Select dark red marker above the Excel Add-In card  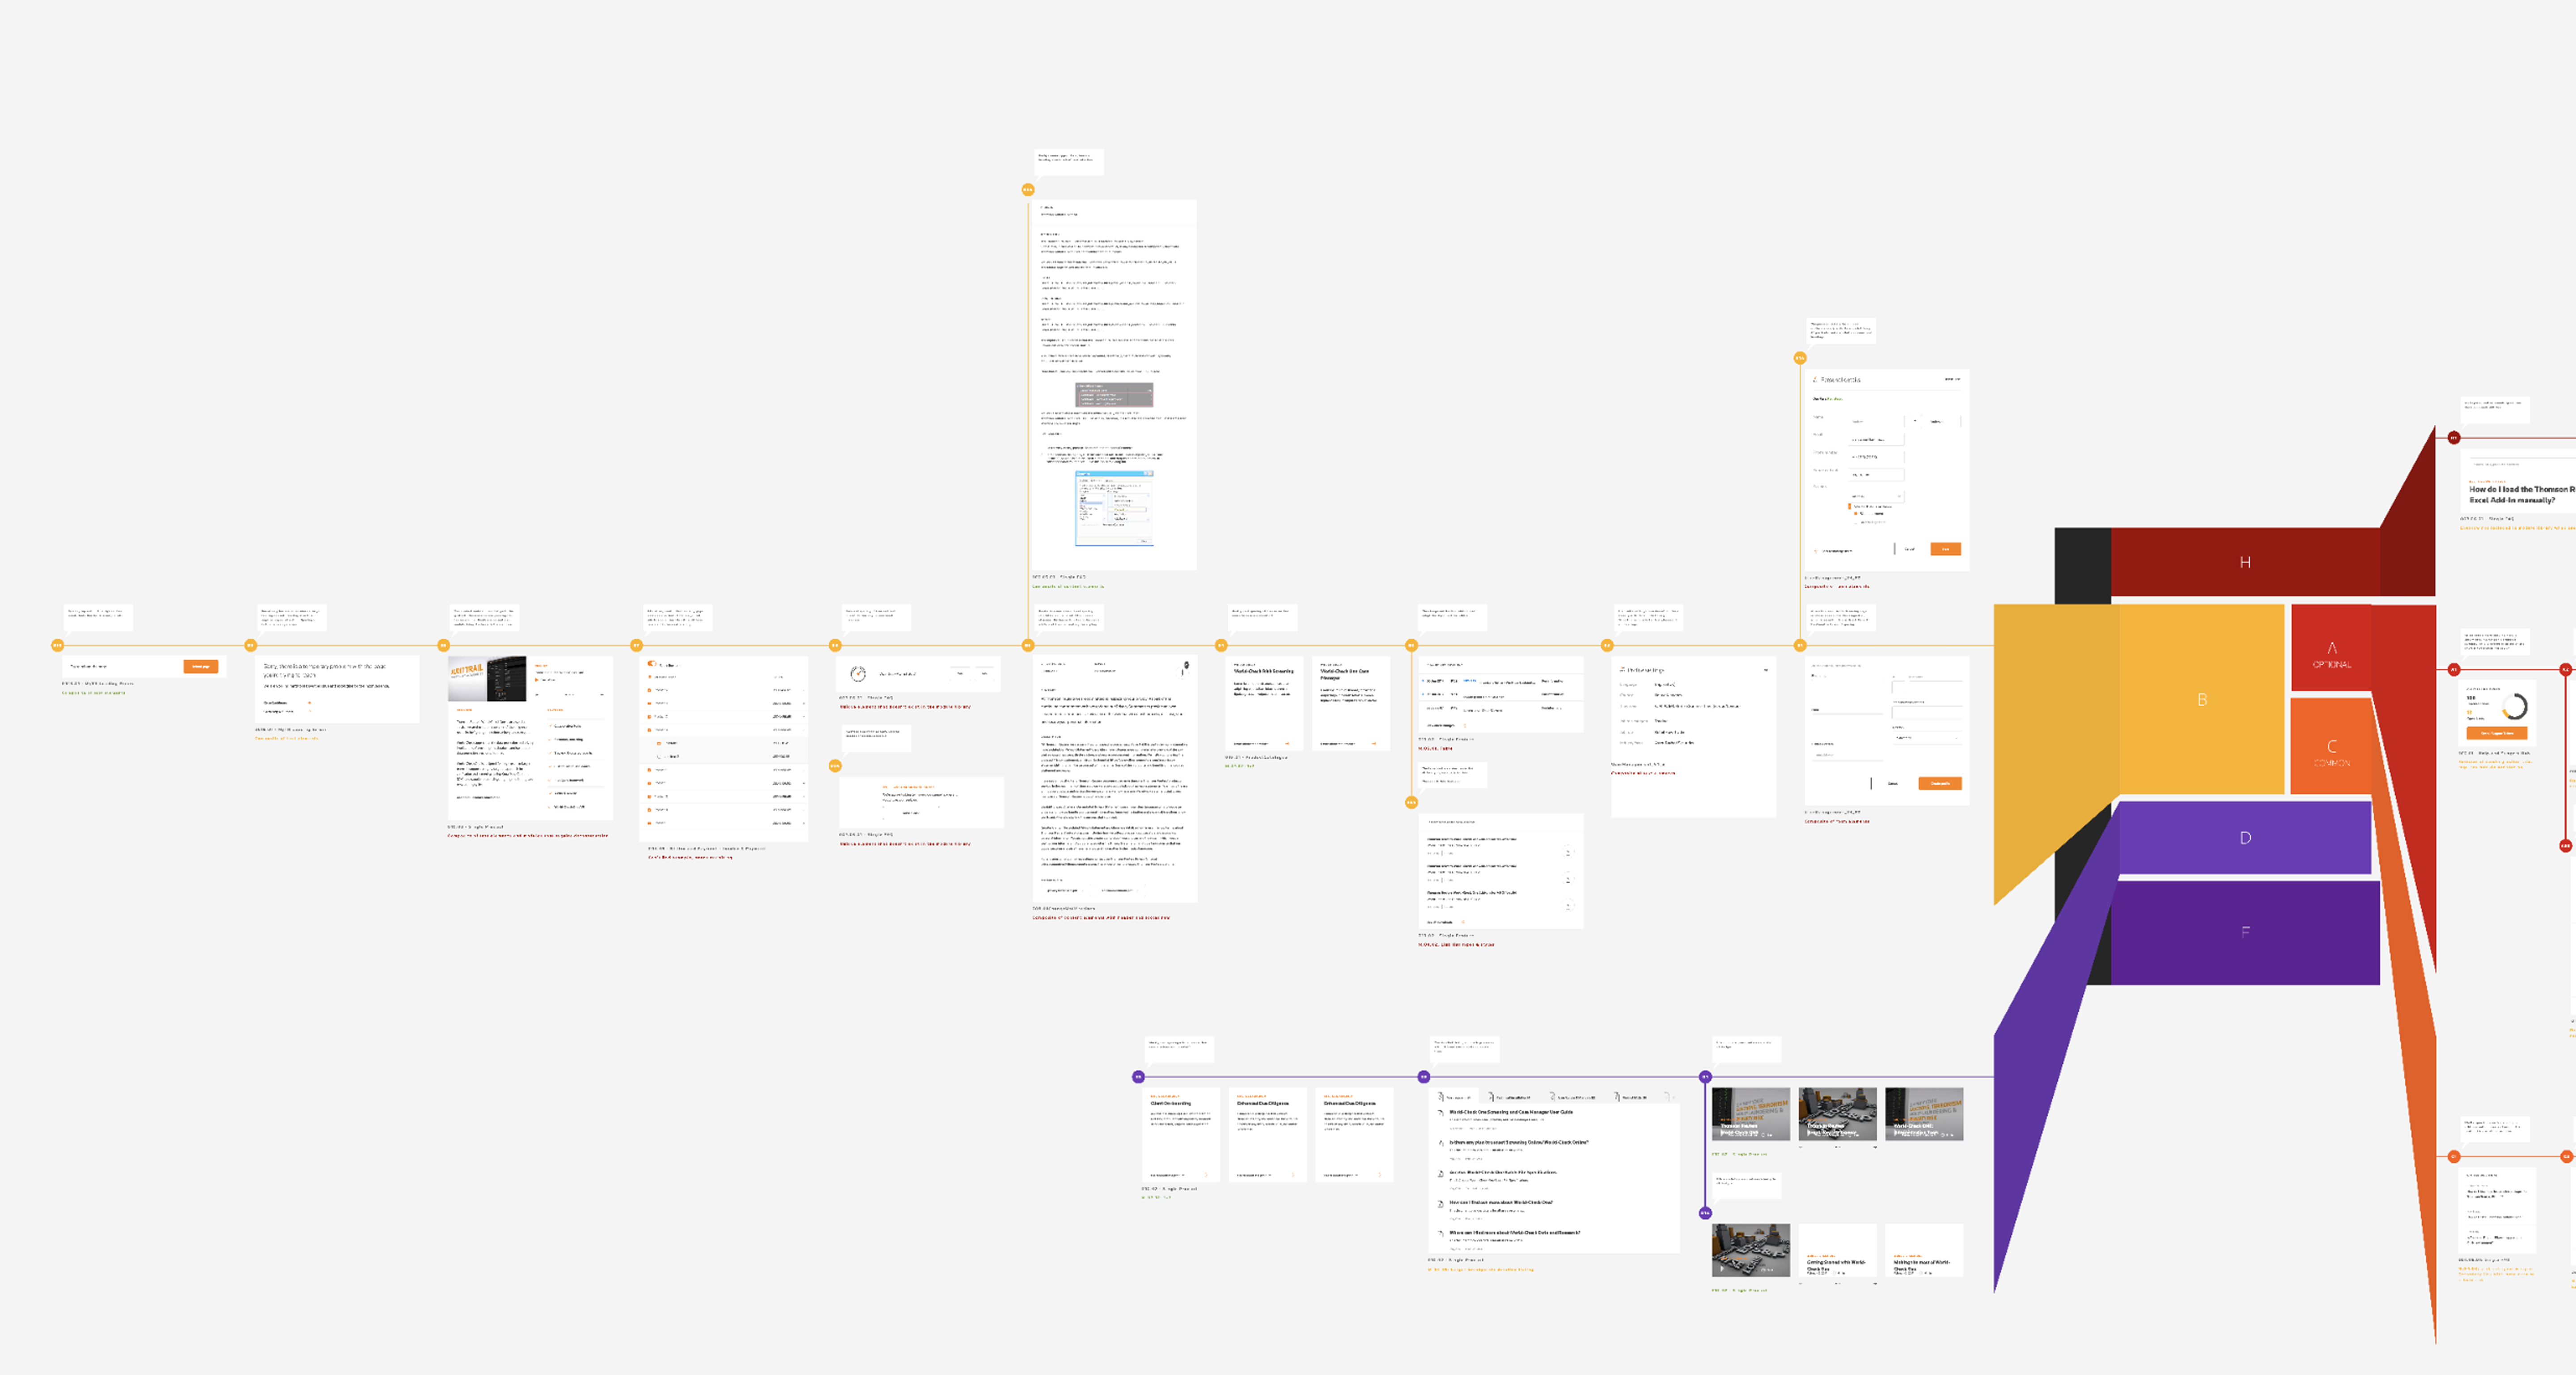click(x=2453, y=437)
